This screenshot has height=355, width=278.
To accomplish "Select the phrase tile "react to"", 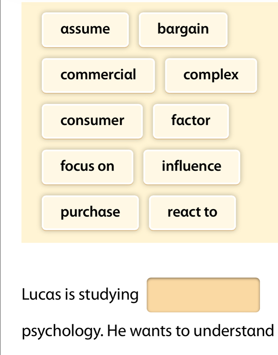I will (192, 212).
